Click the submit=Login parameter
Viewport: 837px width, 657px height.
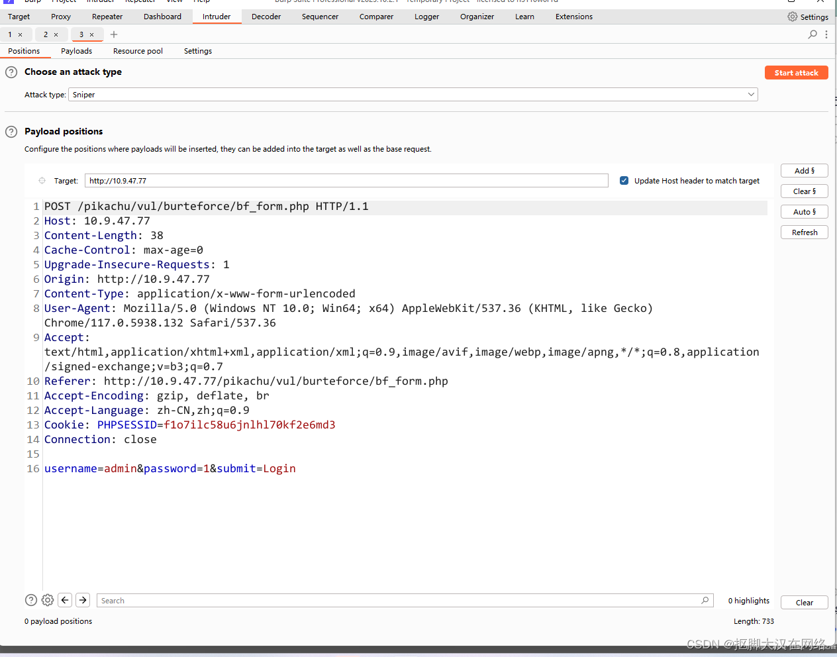pyautogui.click(x=256, y=469)
